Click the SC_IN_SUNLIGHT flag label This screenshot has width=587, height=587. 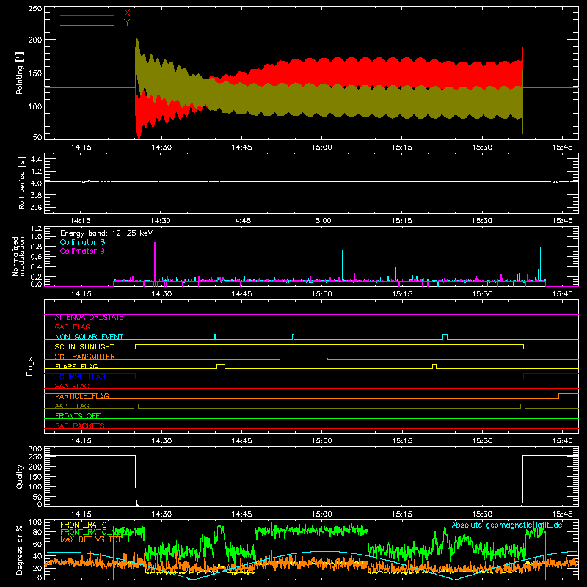(x=84, y=346)
